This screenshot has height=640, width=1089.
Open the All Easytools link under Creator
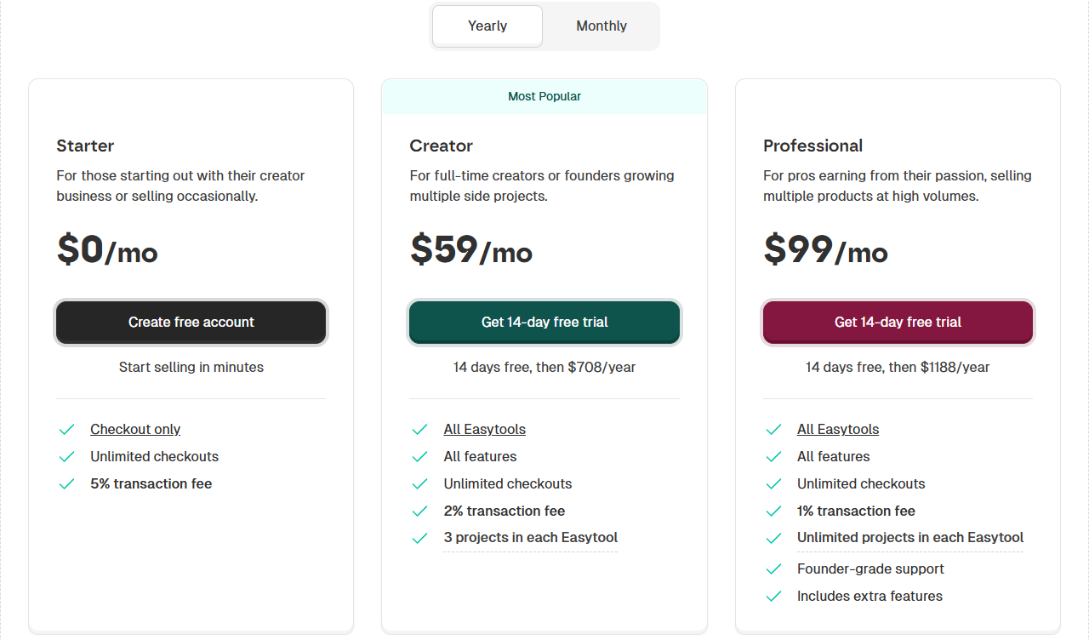(x=485, y=430)
